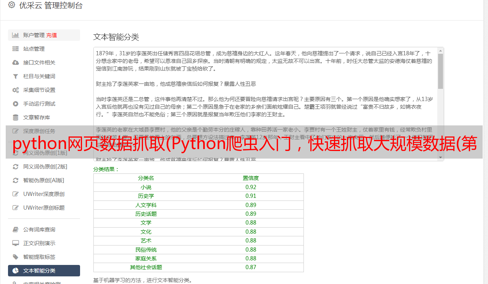This screenshot has width=488, height=284.
Task: Click the 0.92 confidence value
Action: pos(251,187)
